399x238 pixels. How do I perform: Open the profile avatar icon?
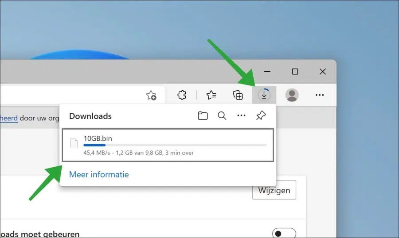pyautogui.click(x=292, y=95)
